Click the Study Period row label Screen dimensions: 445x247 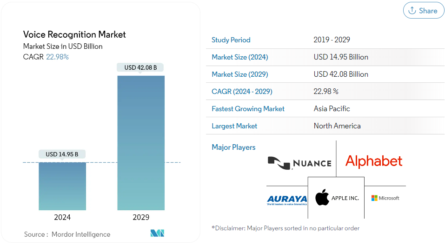231,40
